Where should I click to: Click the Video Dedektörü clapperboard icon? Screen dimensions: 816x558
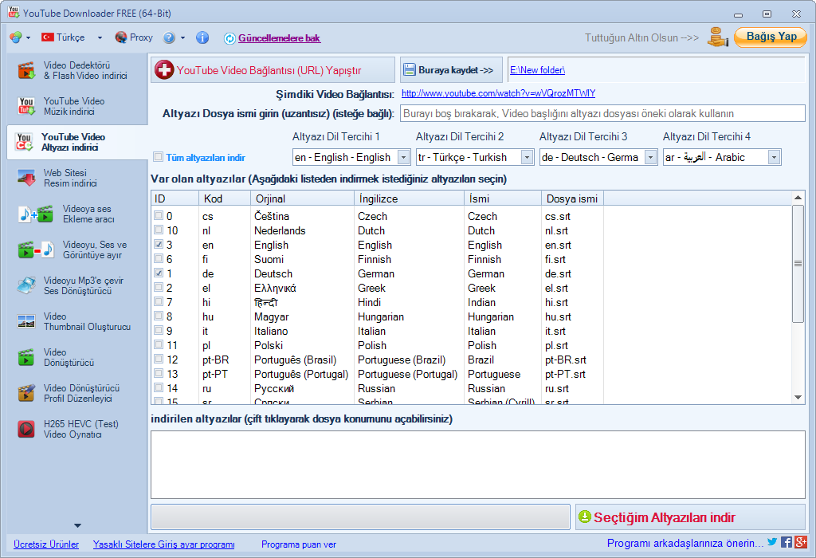coord(26,70)
